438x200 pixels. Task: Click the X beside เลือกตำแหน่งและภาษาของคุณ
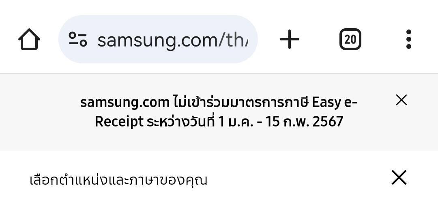[x=399, y=177]
